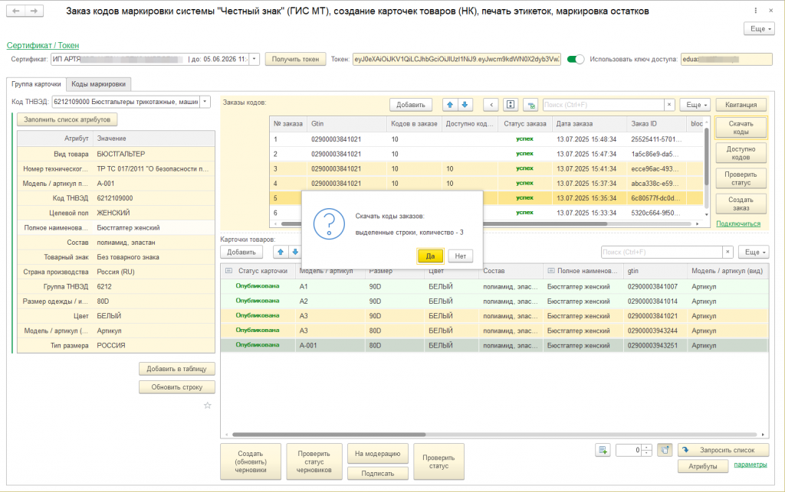The height and width of the screenshot is (492, 785).
Task: Select the Группа карточки tab
Action: point(35,84)
